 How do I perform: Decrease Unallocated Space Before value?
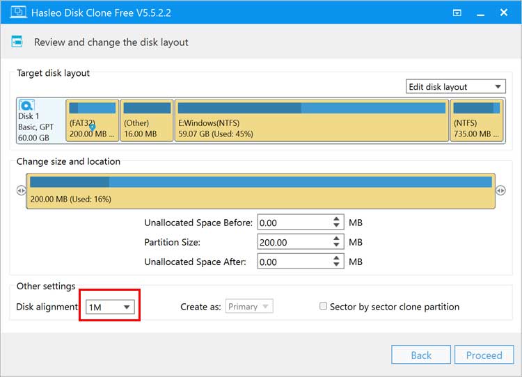pos(337,226)
